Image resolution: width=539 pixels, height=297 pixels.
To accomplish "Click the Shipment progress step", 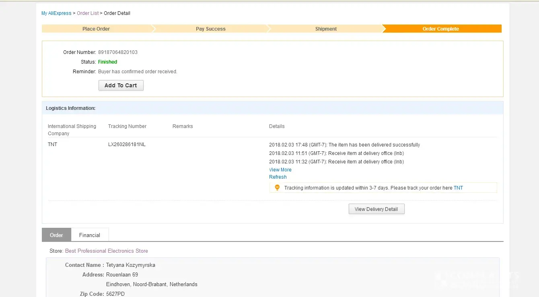I will (x=326, y=29).
